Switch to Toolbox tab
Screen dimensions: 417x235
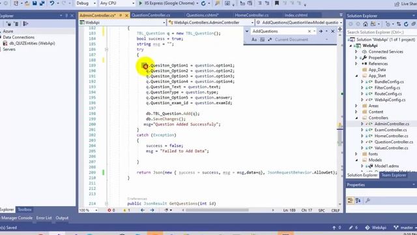click(x=25, y=210)
